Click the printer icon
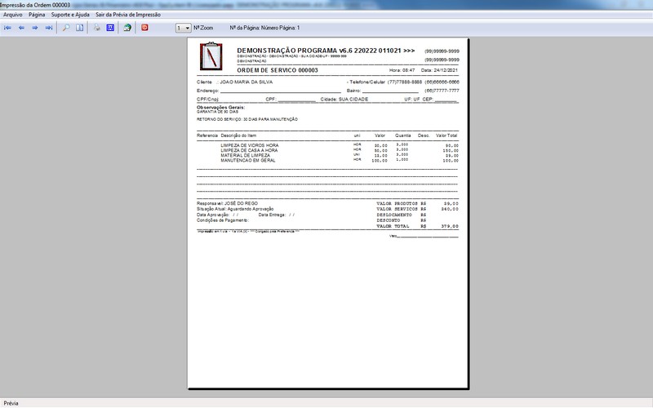 (96, 28)
